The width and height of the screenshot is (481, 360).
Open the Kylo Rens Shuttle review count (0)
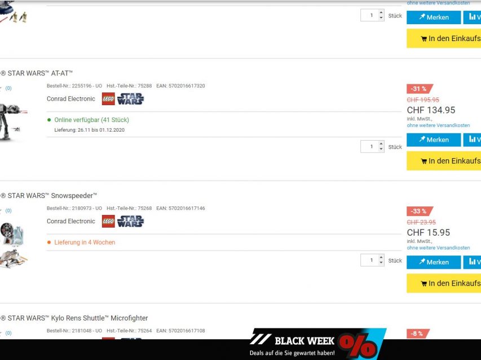tap(8, 333)
